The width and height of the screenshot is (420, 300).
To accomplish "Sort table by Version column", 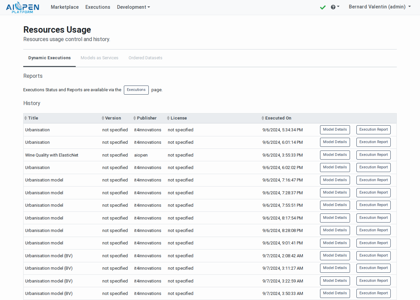I will tap(113, 118).
